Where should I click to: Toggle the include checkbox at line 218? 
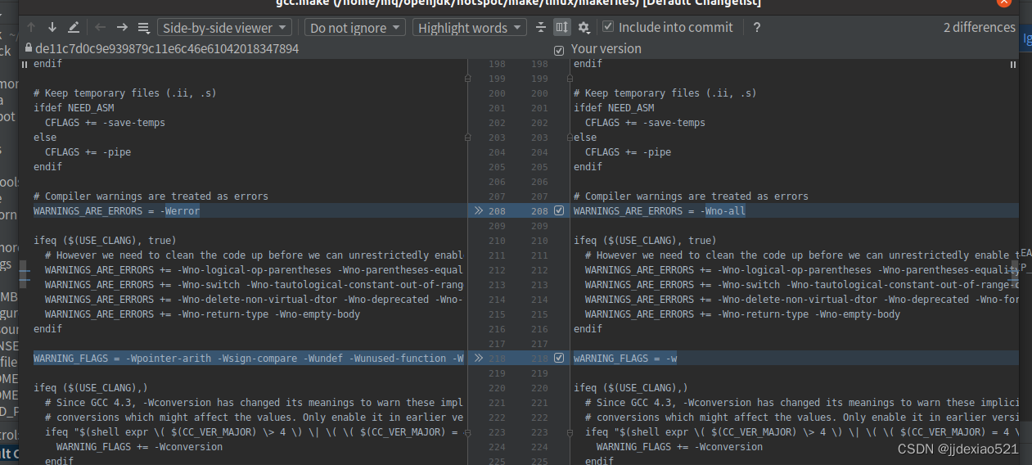(x=559, y=358)
